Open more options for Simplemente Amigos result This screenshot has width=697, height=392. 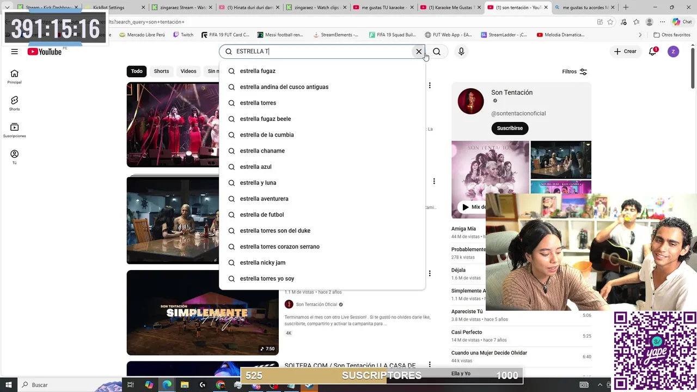point(430,273)
